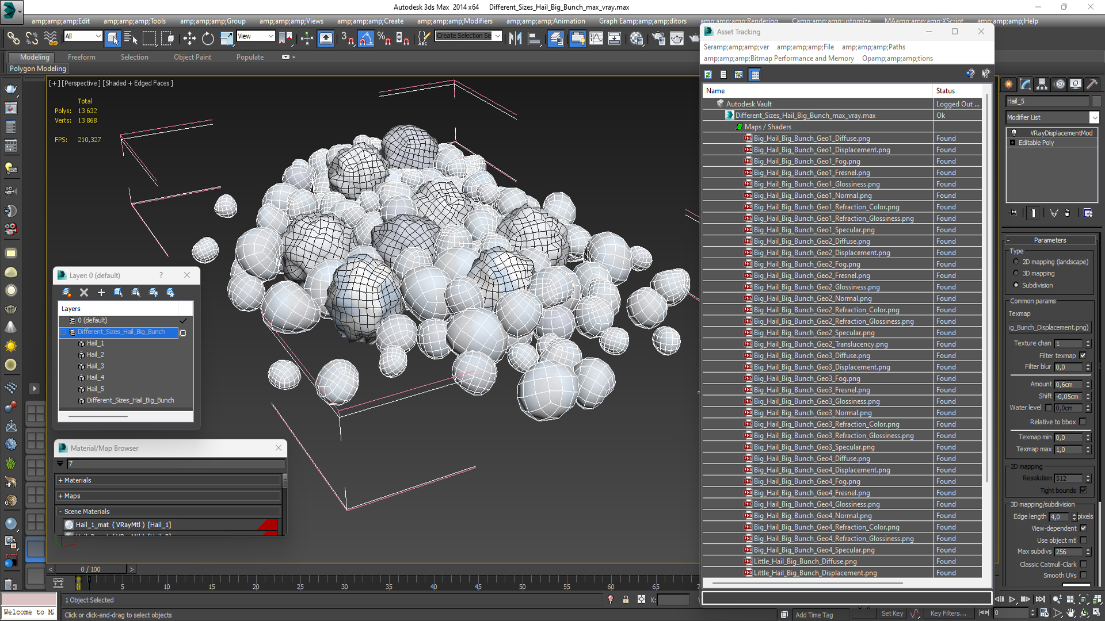
Task: Select 3D mapping radio button
Action: (1016, 273)
